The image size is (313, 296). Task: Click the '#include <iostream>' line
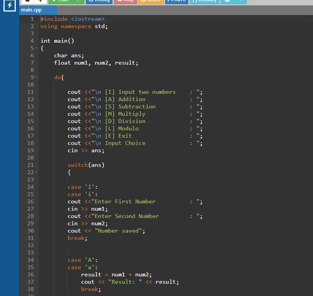click(x=72, y=19)
